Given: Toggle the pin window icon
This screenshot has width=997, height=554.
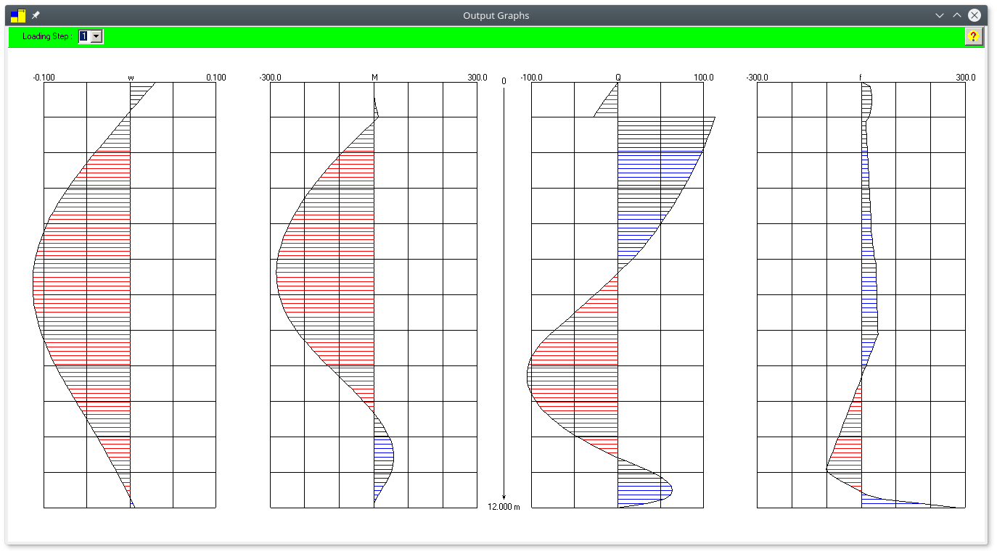Looking at the screenshot, I should (36, 15).
